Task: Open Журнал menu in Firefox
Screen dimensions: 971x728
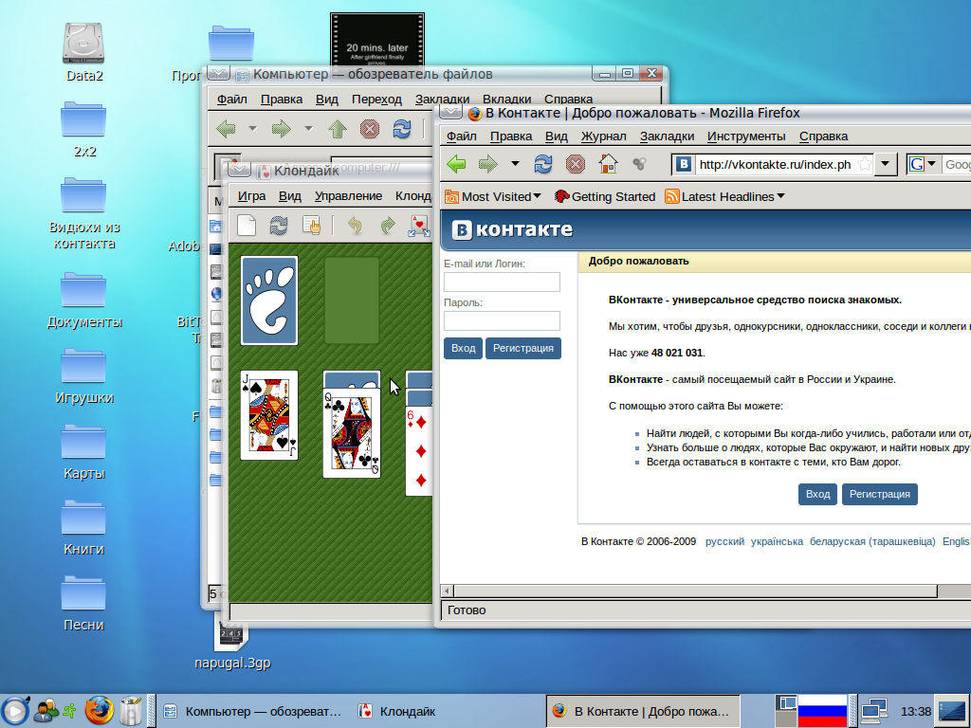Action: coord(604,136)
